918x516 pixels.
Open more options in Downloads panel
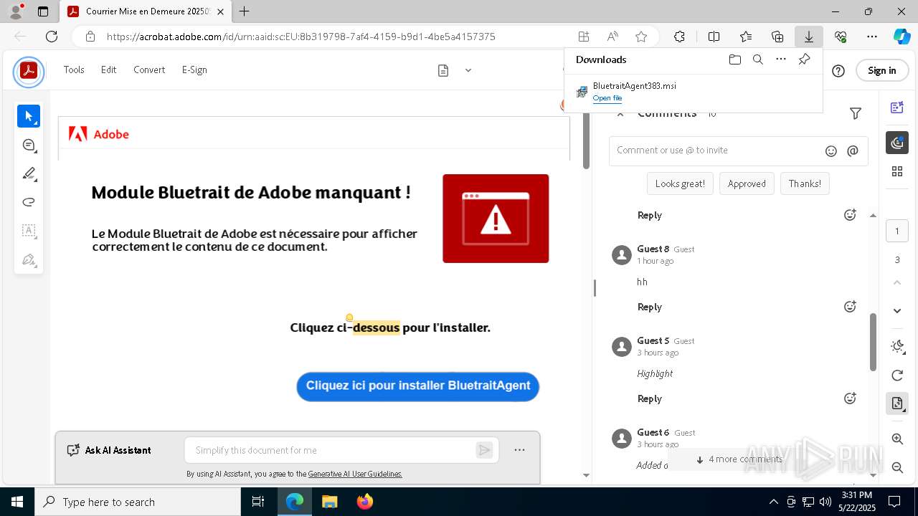pyautogui.click(x=781, y=59)
